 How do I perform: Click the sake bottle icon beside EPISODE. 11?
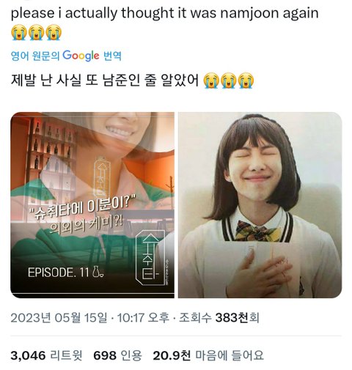[98, 272]
